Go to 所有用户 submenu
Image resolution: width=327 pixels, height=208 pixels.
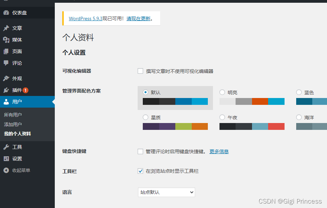tap(13, 115)
